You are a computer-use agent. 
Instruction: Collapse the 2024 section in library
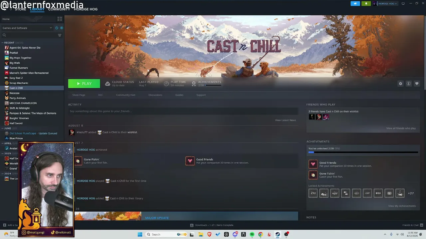2,174
